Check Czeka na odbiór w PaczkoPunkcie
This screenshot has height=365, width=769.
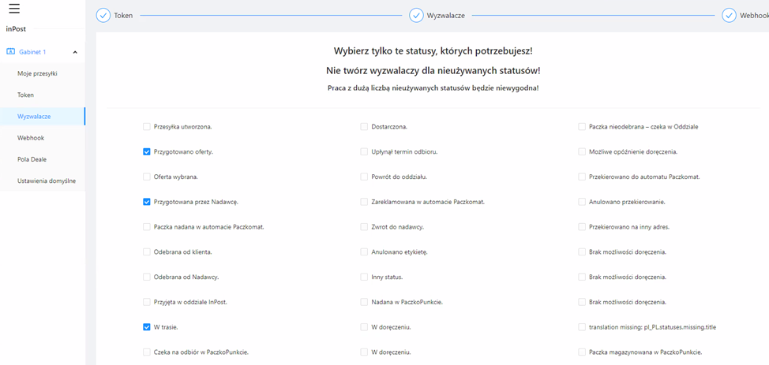tap(146, 352)
